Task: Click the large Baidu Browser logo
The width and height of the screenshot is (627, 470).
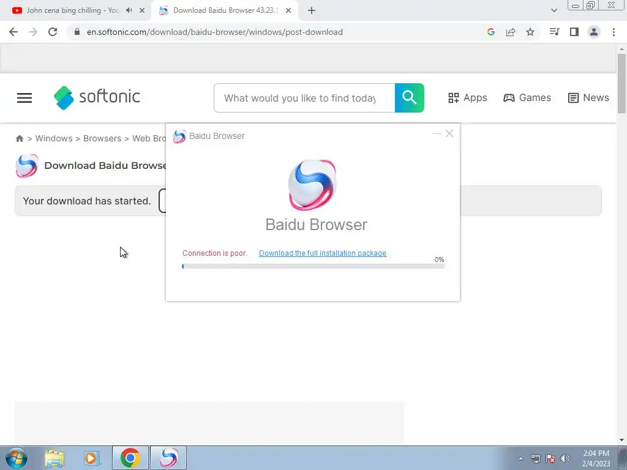Action: coord(312,185)
